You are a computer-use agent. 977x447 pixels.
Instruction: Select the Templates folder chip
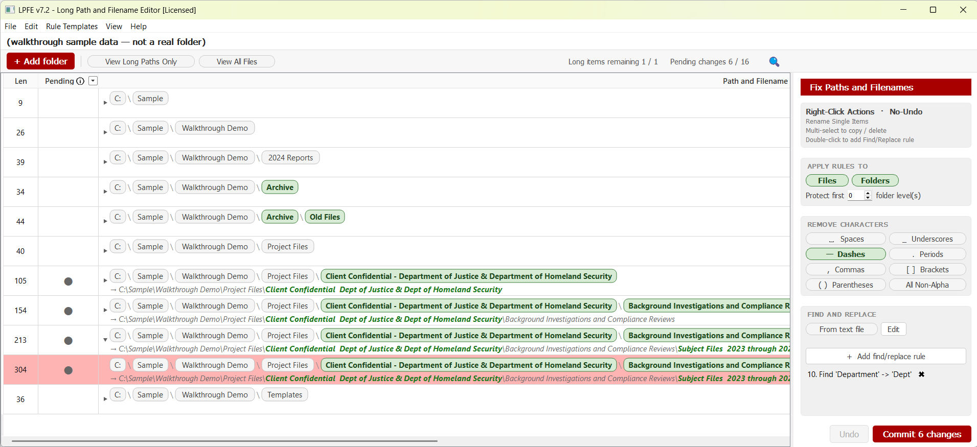[x=284, y=395]
